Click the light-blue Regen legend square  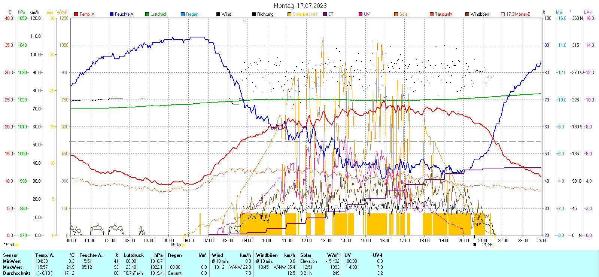(x=183, y=14)
